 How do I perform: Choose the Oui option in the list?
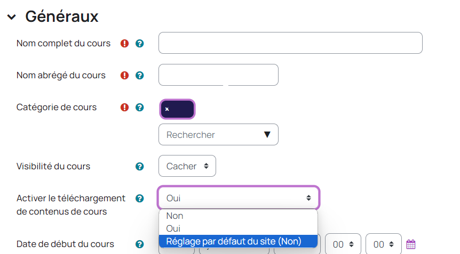tap(174, 228)
